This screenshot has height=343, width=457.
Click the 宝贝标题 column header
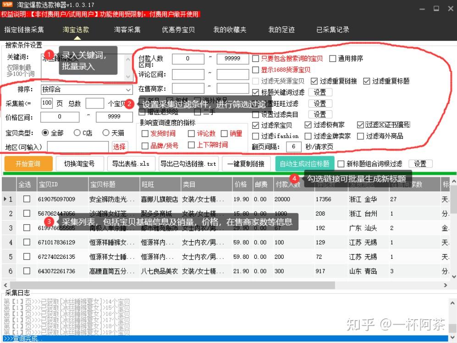[114, 184]
